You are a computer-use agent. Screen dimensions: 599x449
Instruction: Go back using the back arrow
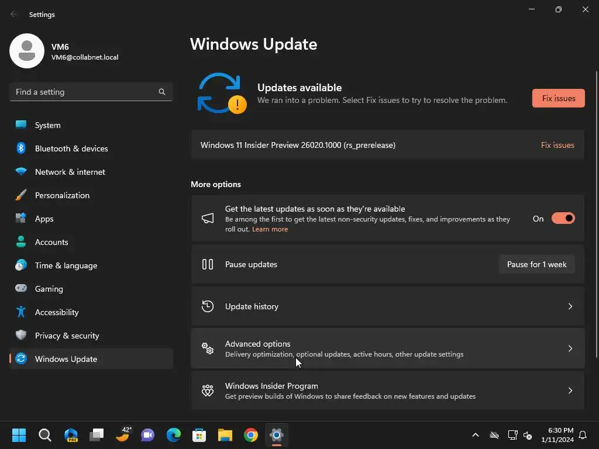[x=13, y=14]
